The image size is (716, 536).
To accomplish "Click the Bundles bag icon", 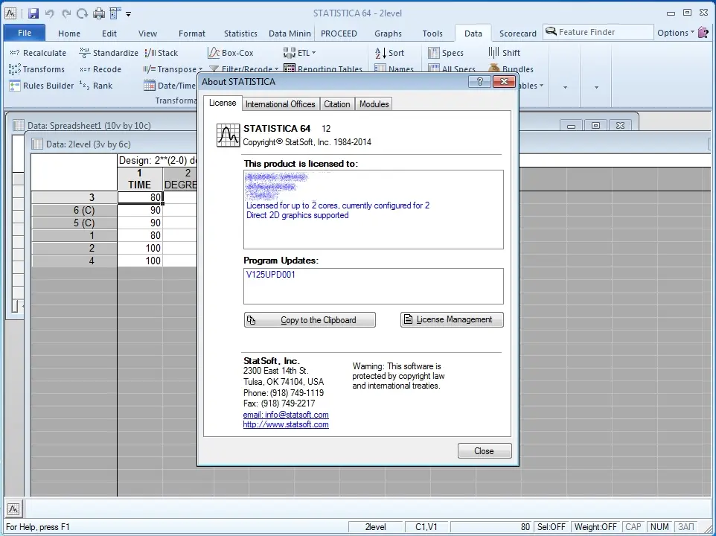I will [494, 69].
